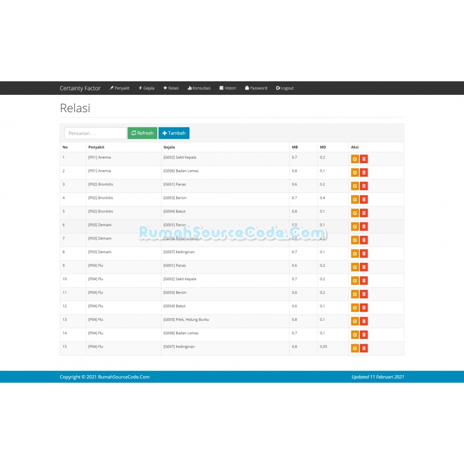The image size is (464, 464).
Task: Delete row 3 Bronkitis Panas relation
Action: 364,186
